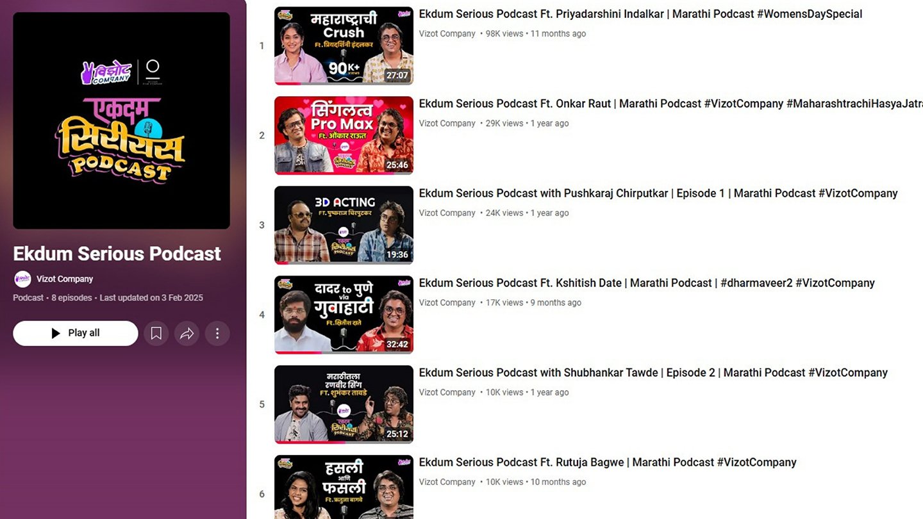Open Rutuja Bagwe episode thumbnail
The height and width of the screenshot is (519, 923).
click(344, 487)
